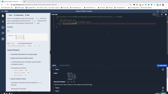168x94 pixels.
Task: Open the Find Meetup G... bookmark
Action: (76, 8)
